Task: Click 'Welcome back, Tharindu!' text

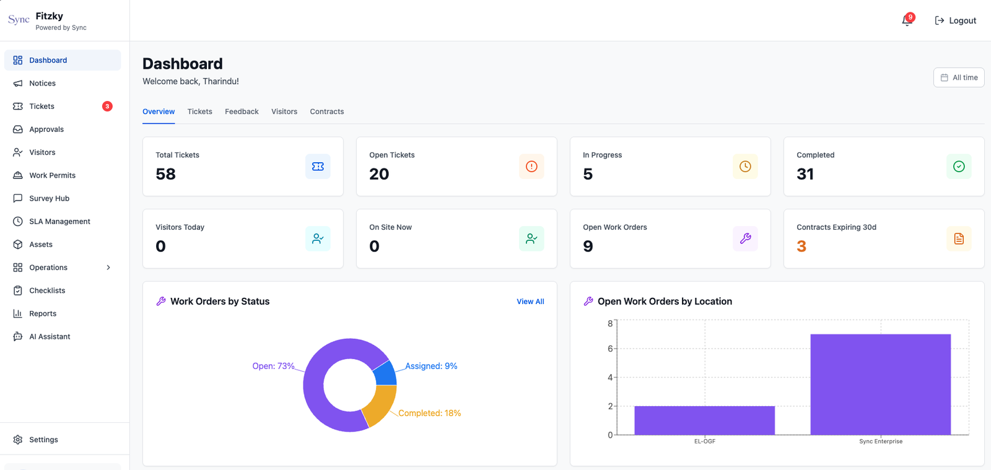Action: click(191, 81)
